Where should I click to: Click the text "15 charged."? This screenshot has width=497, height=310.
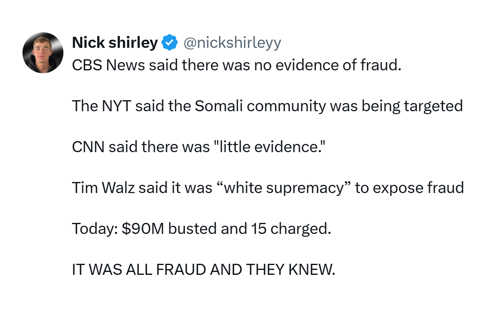(290, 229)
